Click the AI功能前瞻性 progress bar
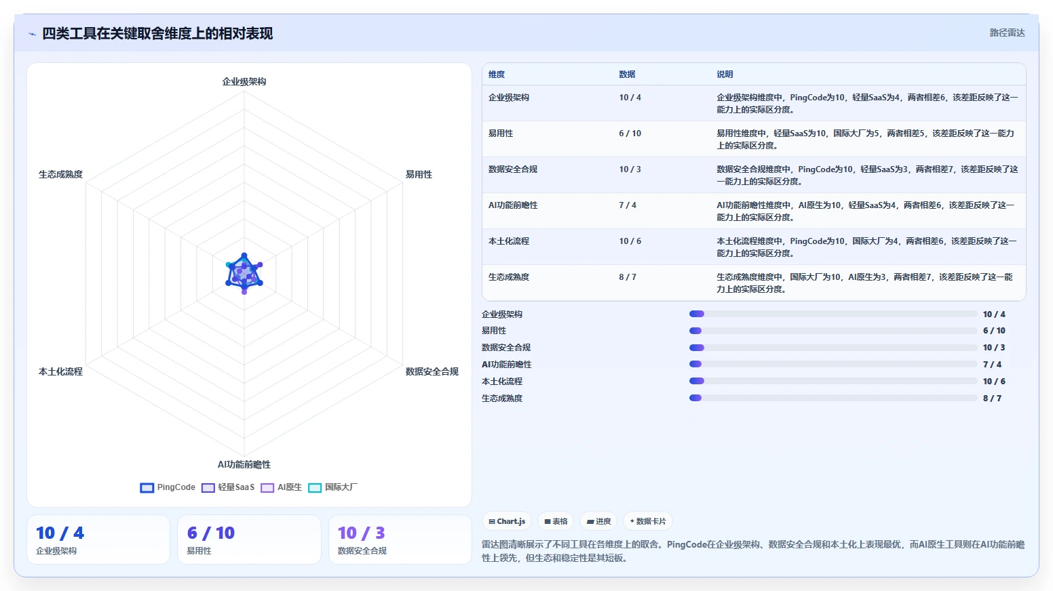Viewport: 1053px width, 591px height. [833, 364]
